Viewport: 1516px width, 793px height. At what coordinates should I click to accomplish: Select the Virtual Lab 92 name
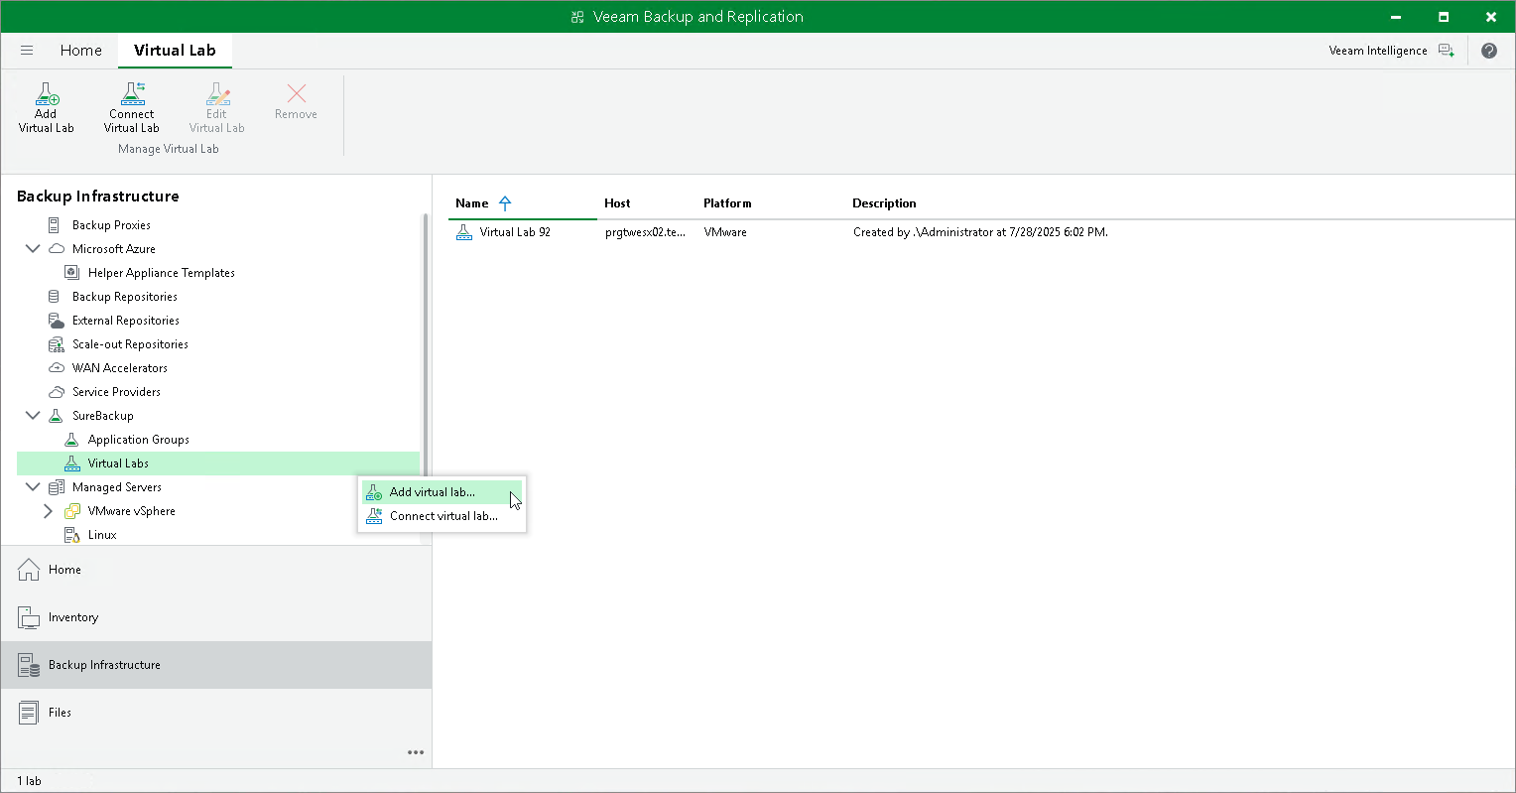tap(515, 232)
